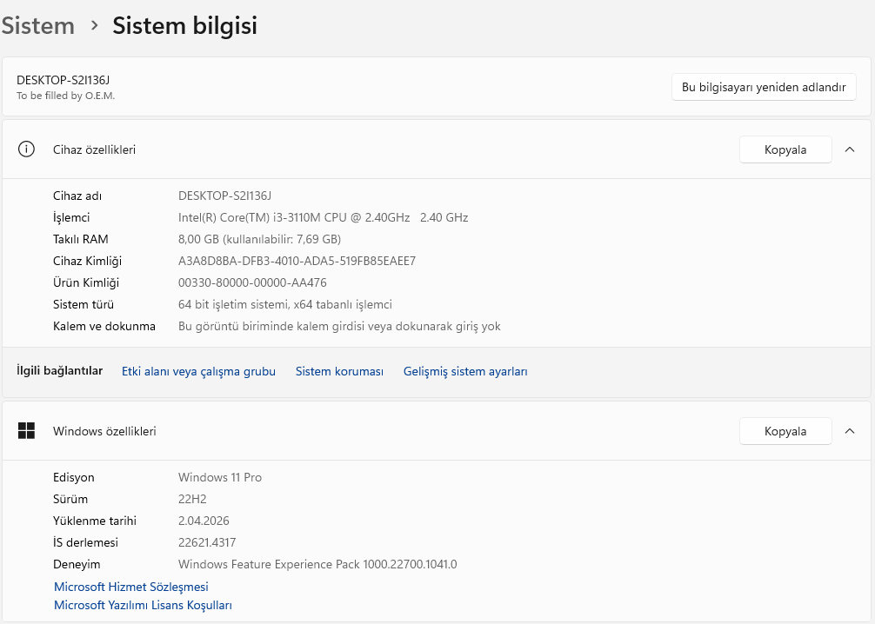Copy Windows specifications with Kopyala button
This screenshot has height=624, width=875.
(x=785, y=431)
